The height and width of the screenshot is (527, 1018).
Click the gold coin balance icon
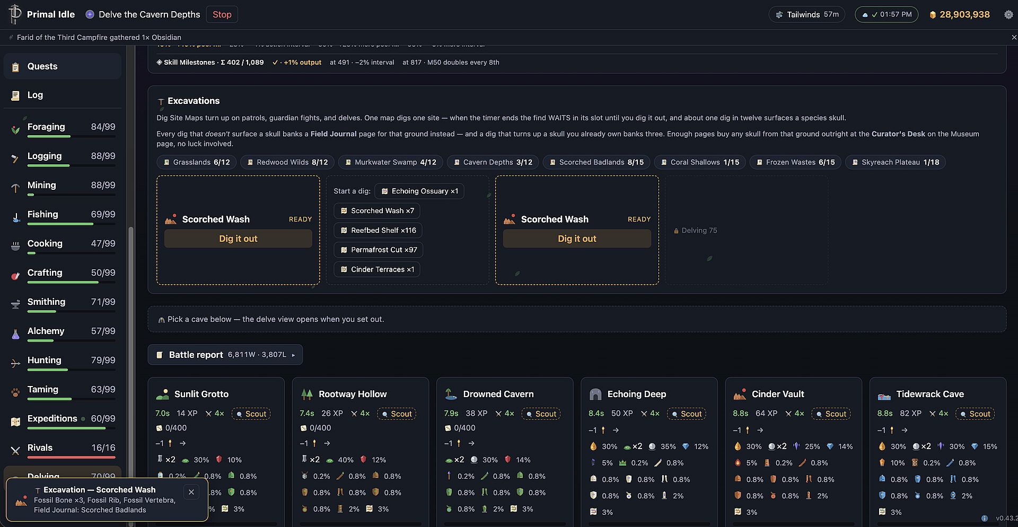(933, 15)
